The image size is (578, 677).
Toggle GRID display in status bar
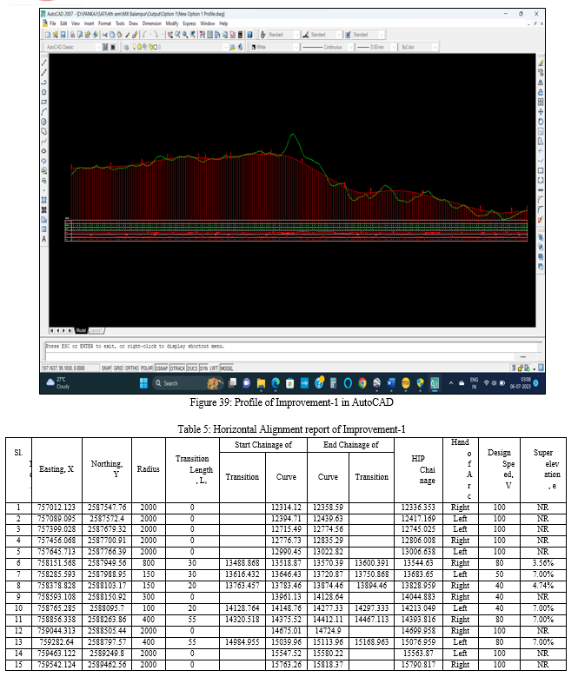click(x=118, y=368)
